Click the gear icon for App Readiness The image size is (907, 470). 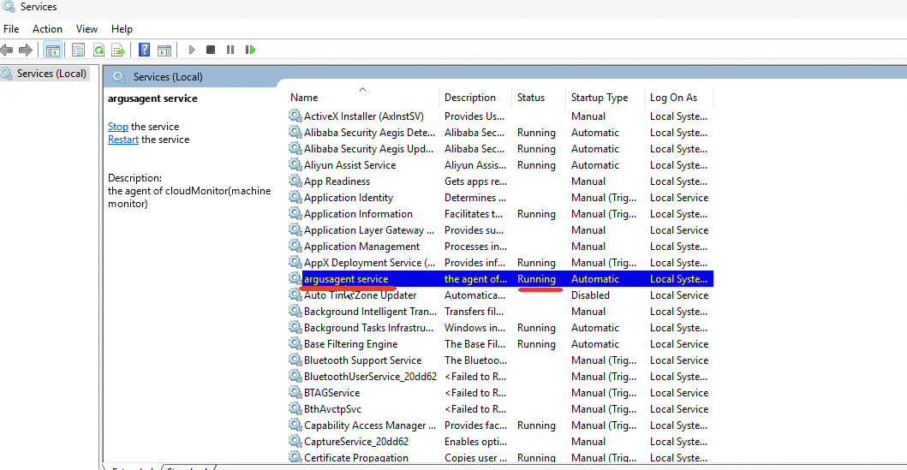295,181
